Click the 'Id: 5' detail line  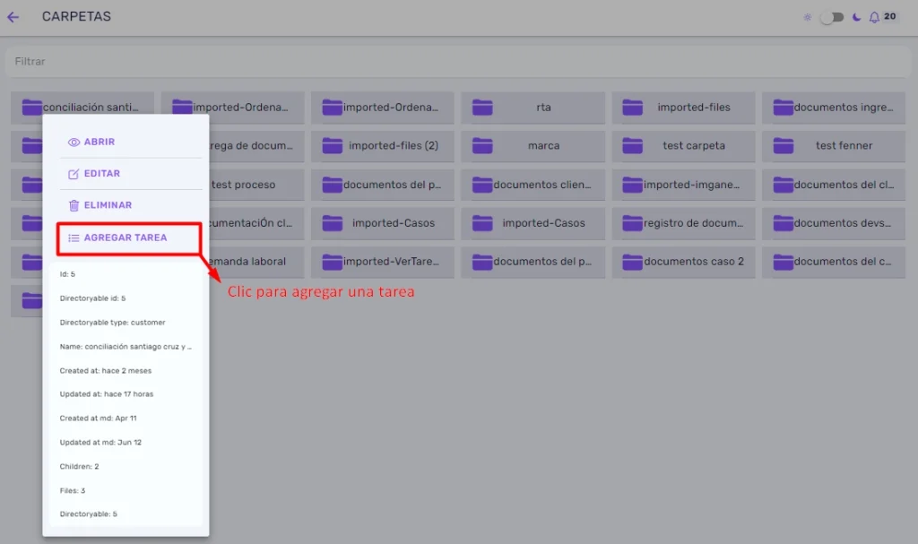pos(67,274)
